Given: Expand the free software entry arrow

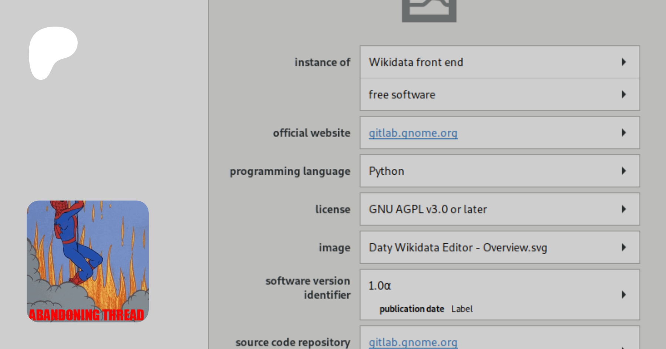Looking at the screenshot, I should point(624,95).
